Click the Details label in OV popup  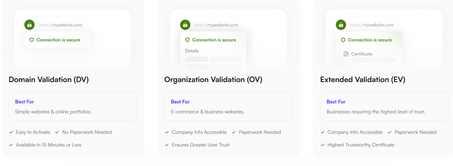click(x=192, y=51)
